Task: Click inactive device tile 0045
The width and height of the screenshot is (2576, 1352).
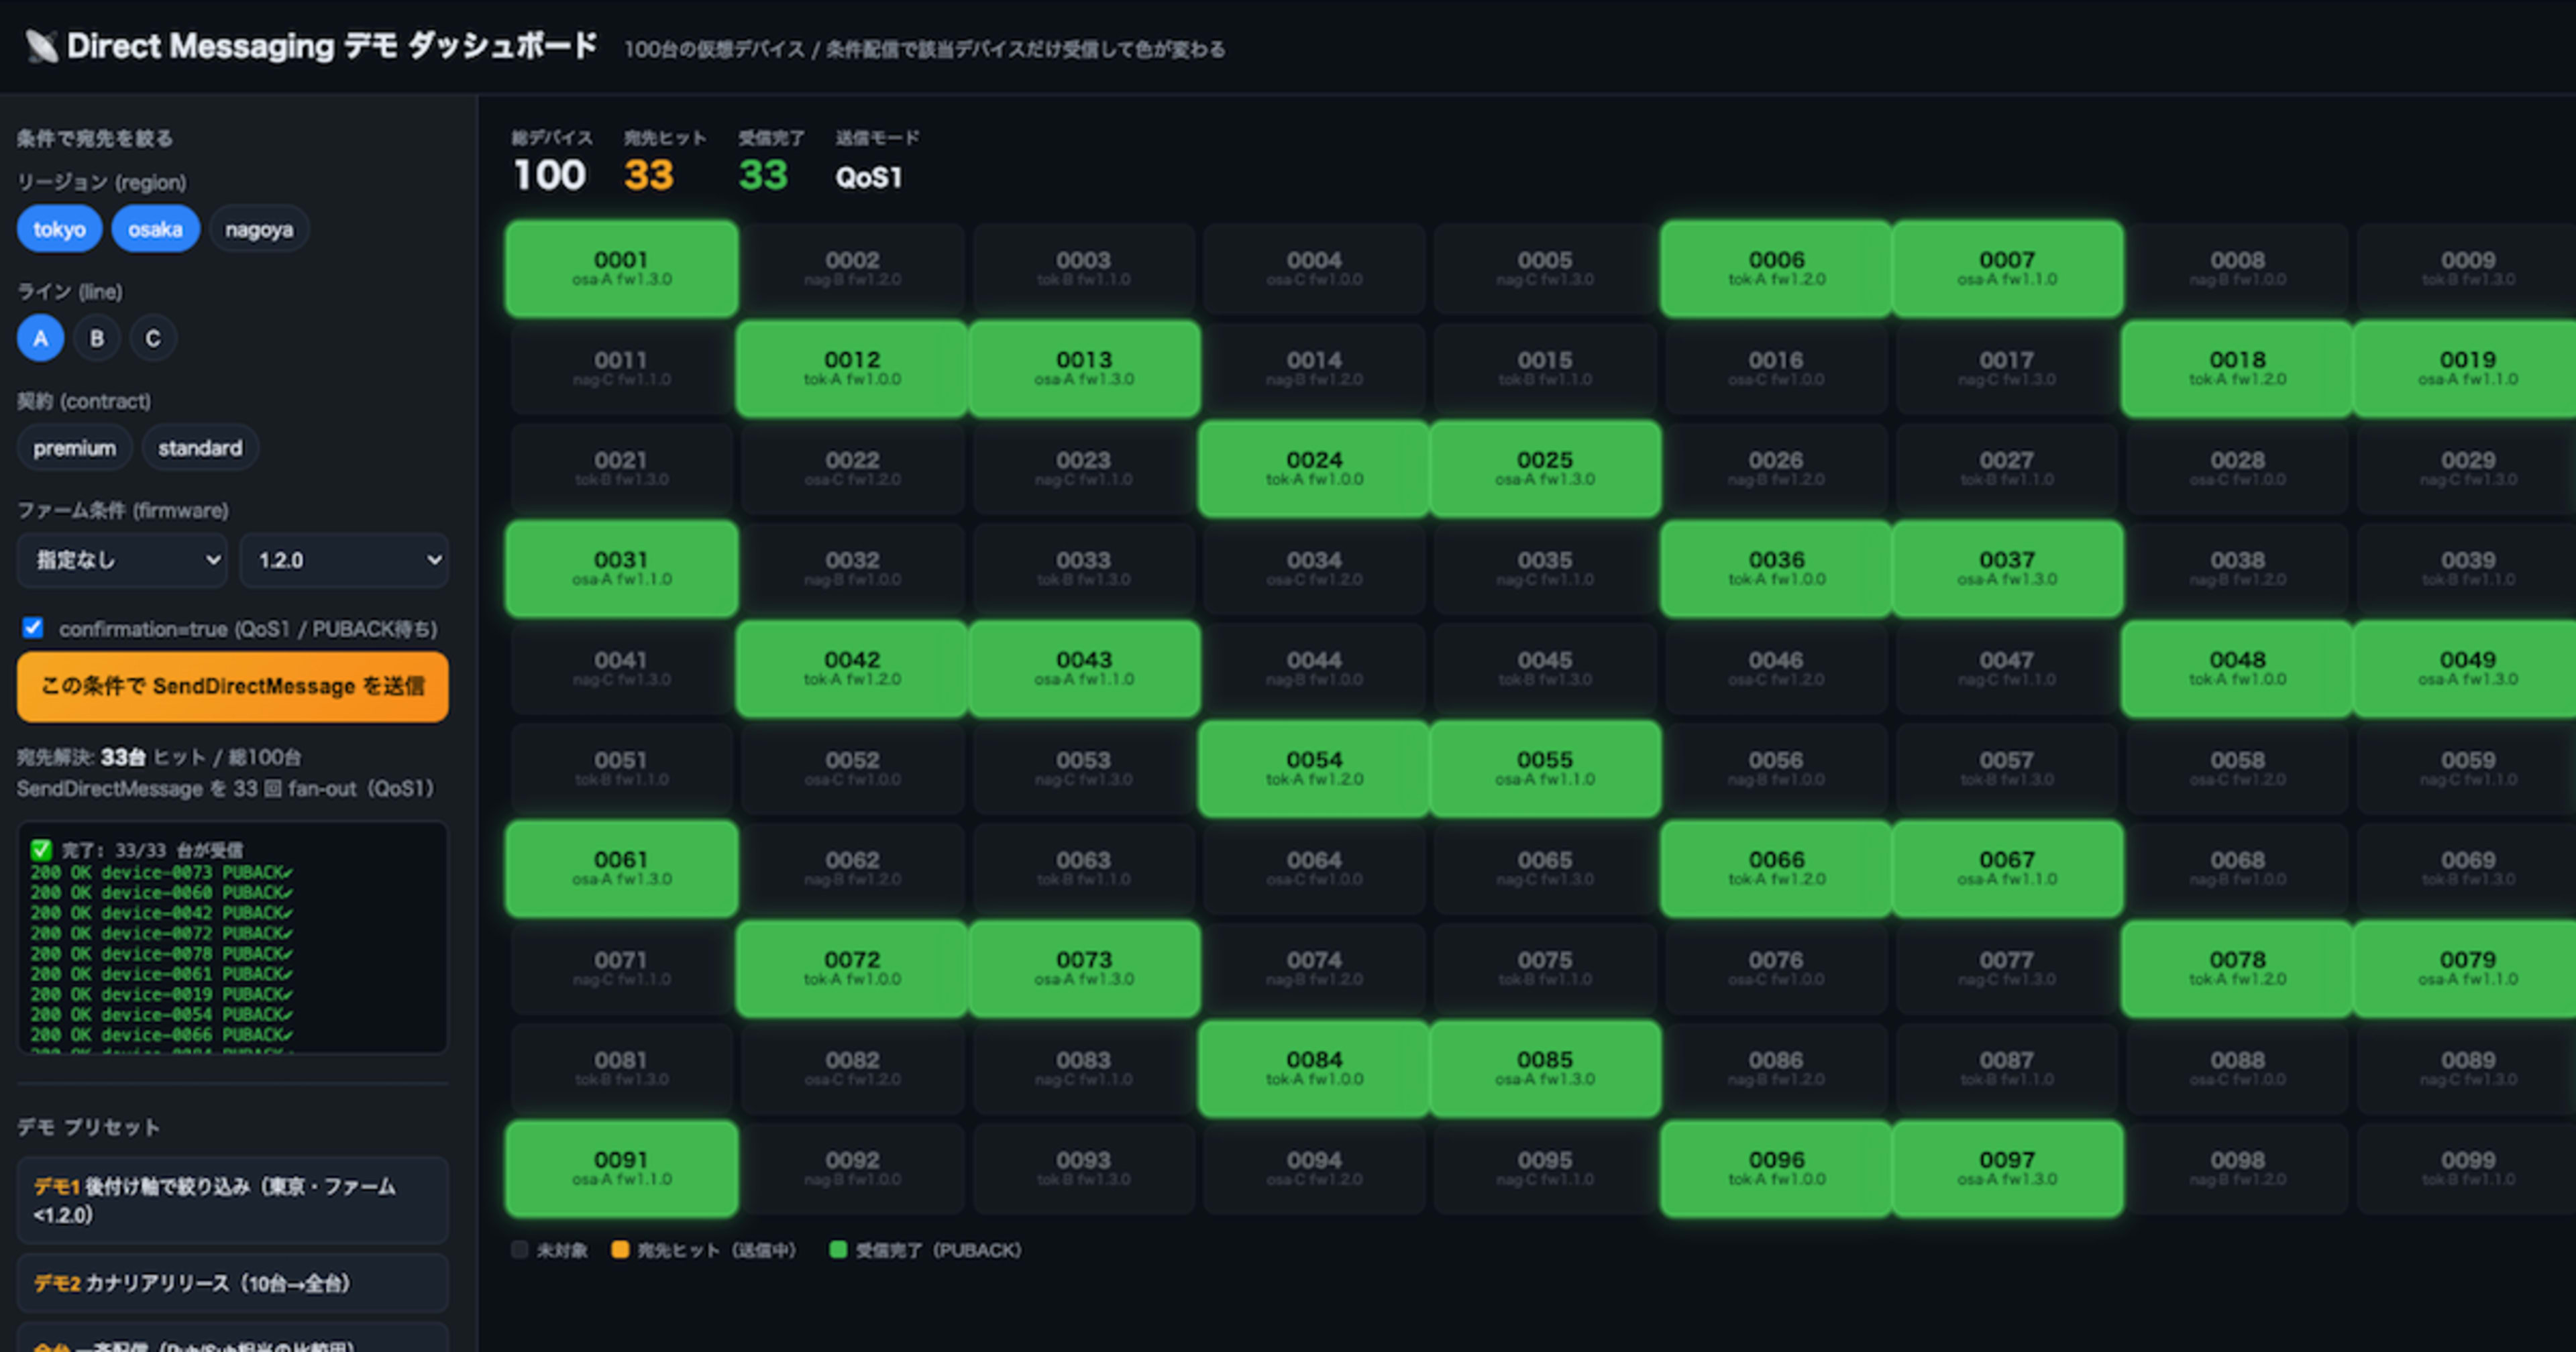Action: click(1545, 669)
